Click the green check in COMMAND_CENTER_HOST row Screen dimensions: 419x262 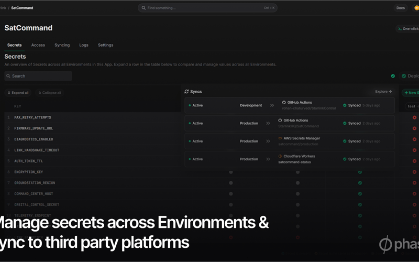click(x=360, y=194)
